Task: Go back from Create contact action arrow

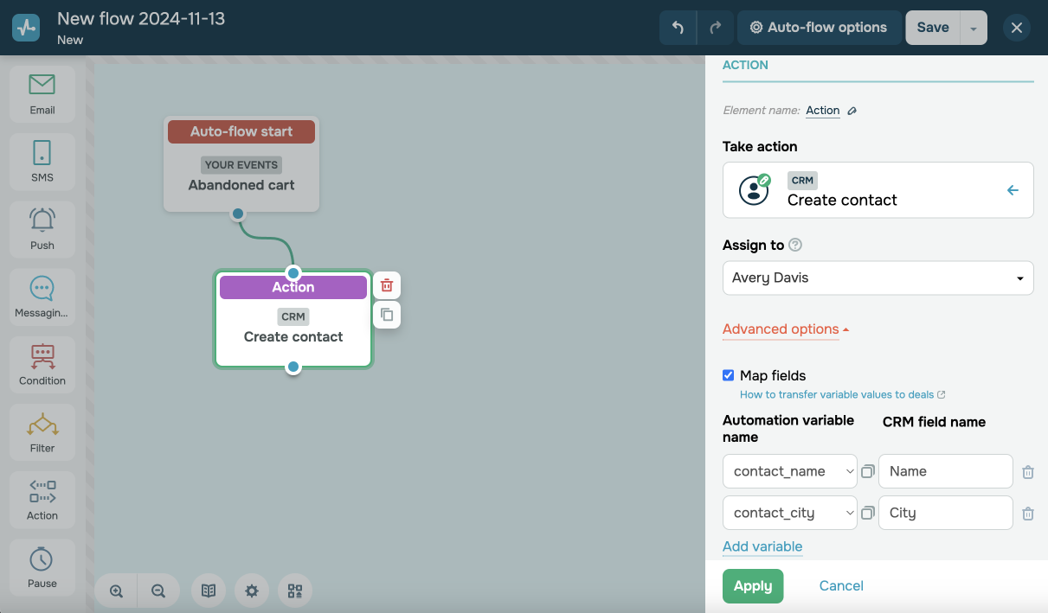Action: click(1013, 190)
